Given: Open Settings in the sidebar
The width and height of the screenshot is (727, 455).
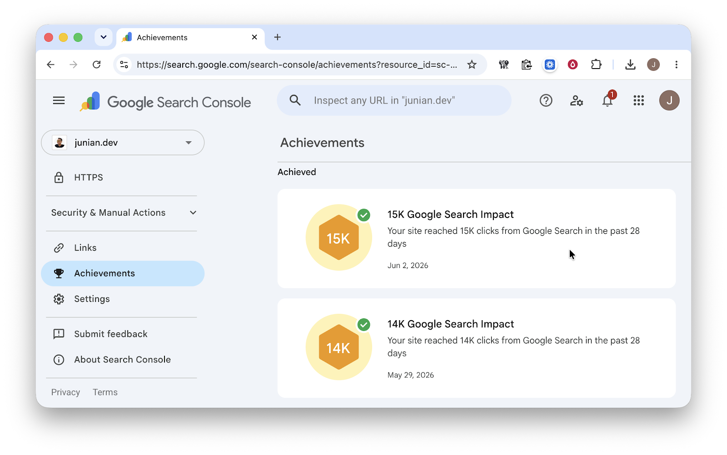Looking at the screenshot, I should tap(123, 299).
